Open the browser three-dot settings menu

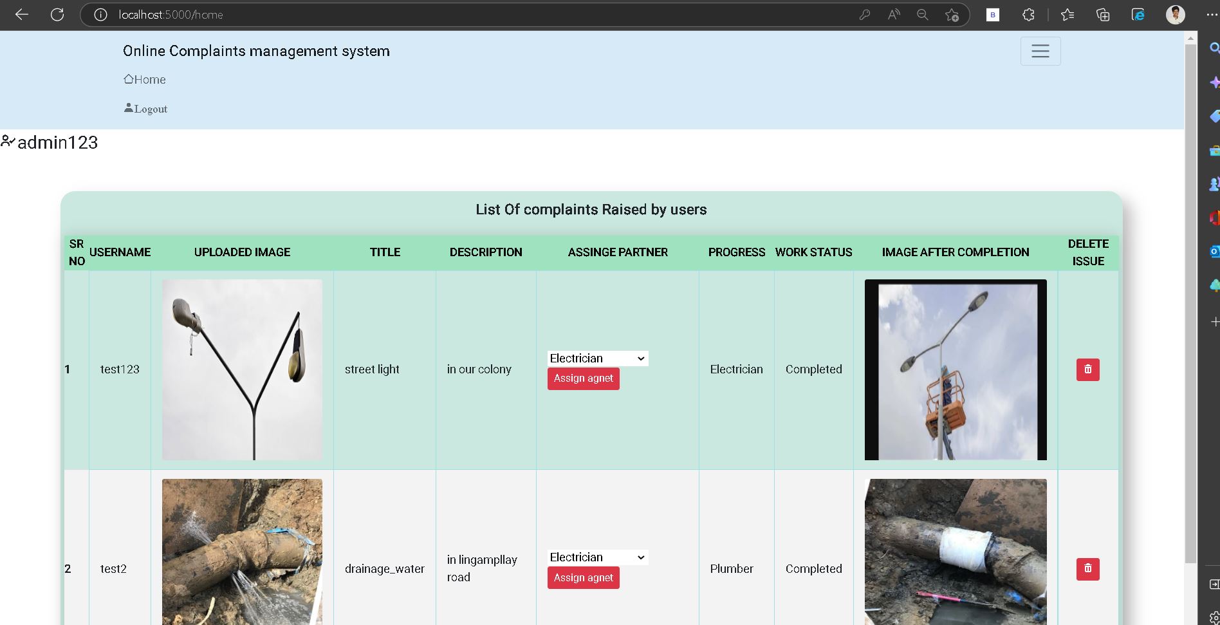pos(1212,14)
